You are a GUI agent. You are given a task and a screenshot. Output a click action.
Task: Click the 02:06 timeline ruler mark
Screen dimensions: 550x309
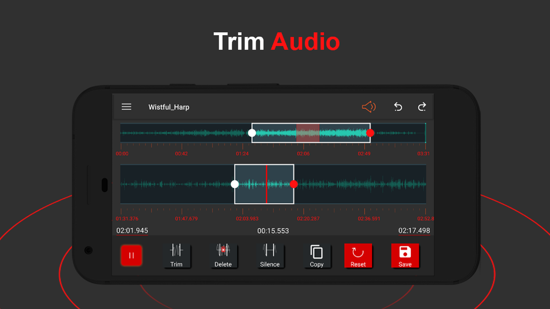tap(304, 154)
